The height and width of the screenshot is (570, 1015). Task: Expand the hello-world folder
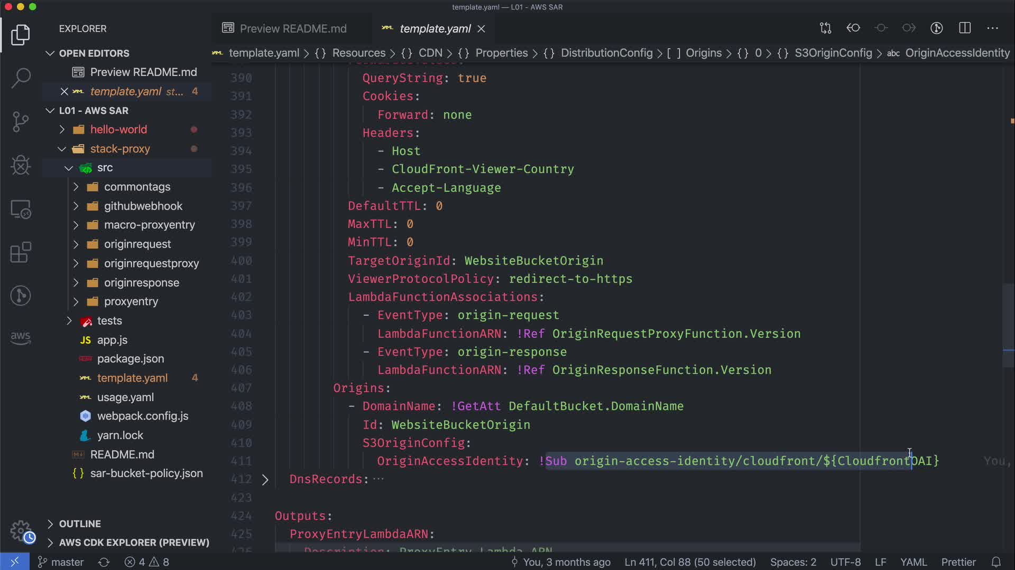click(x=118, y=129)
